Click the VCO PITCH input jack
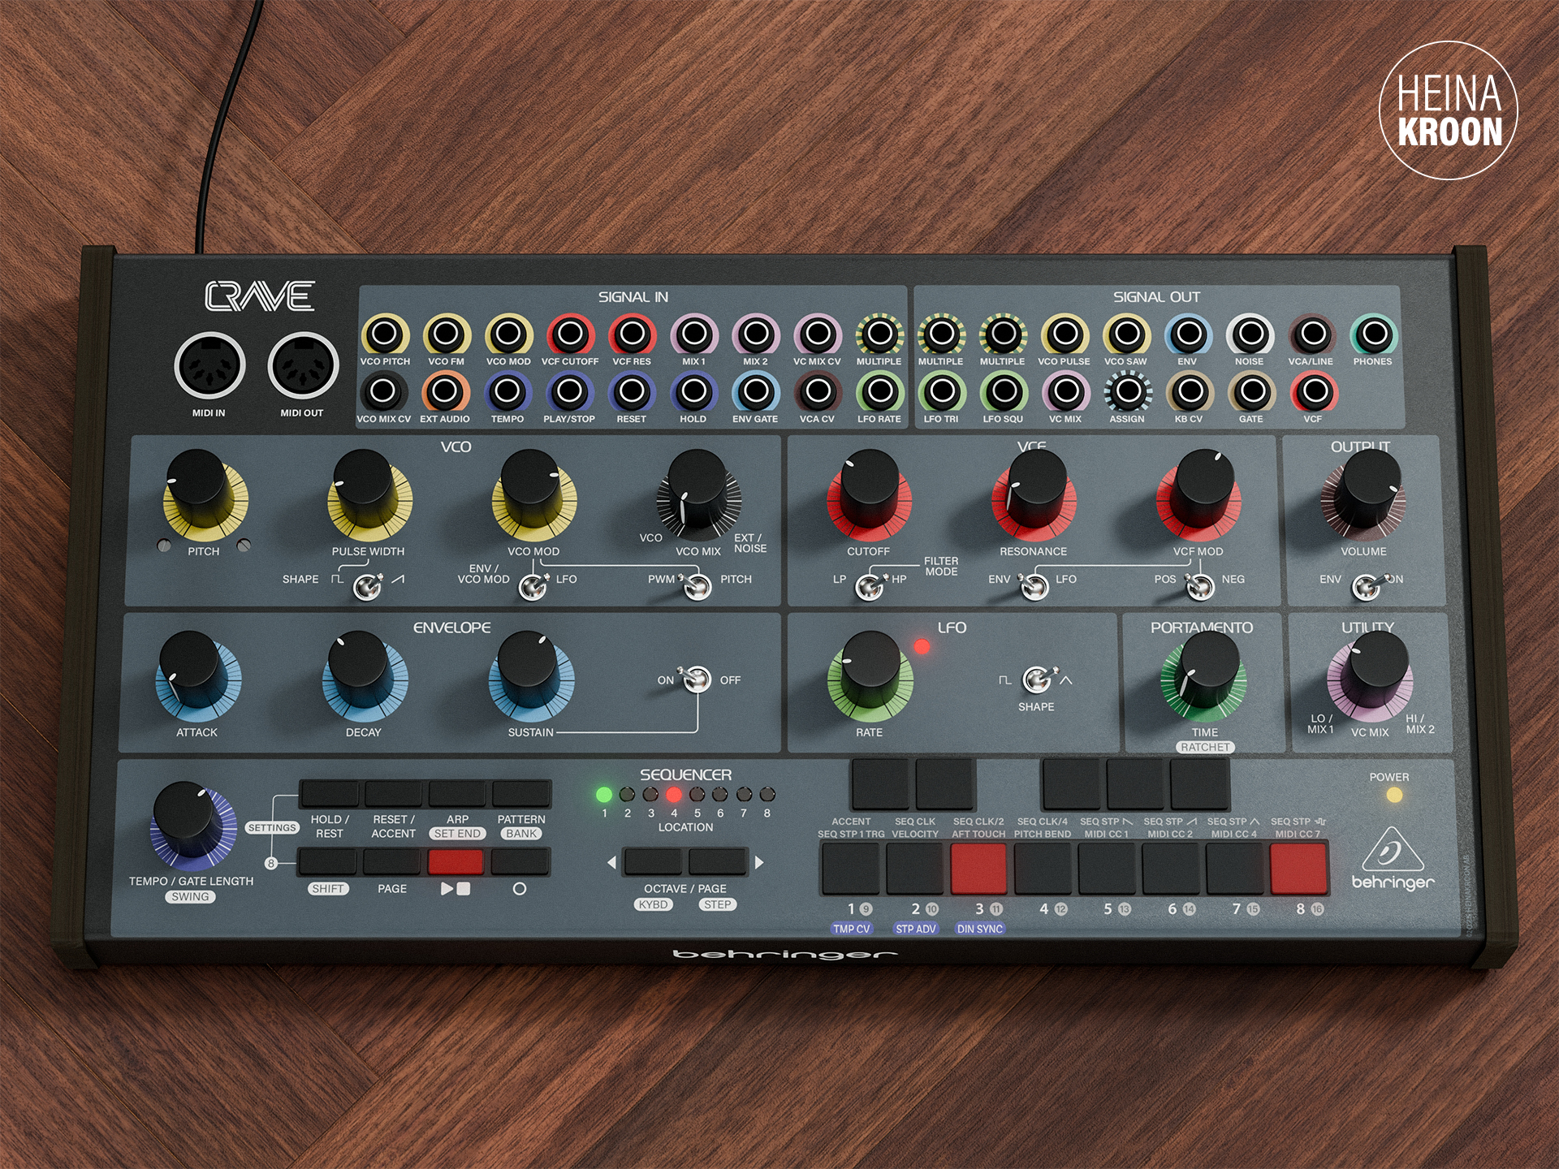The image size is (1559, 1169). tap(385, 334)
